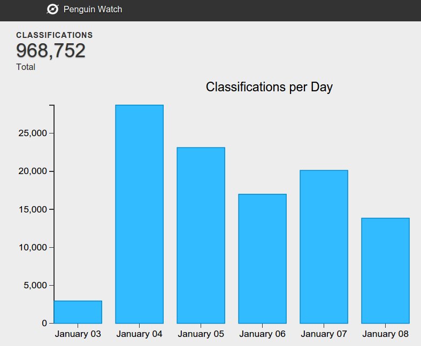Click the tallest bar, January 04
Screen dimensions: 421x346
[x=139, y=214]
